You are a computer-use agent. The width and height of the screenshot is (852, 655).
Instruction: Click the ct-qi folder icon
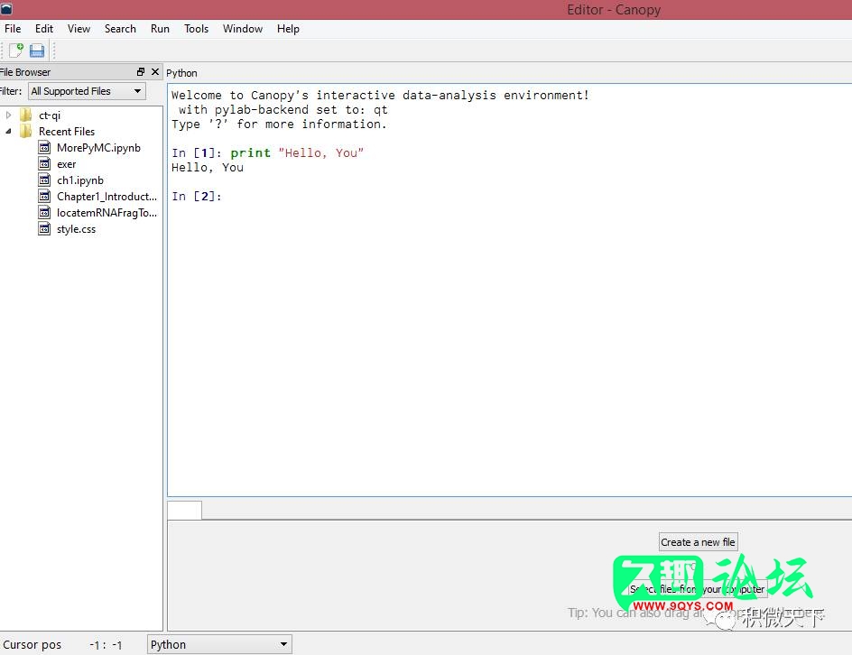(25, 115)
